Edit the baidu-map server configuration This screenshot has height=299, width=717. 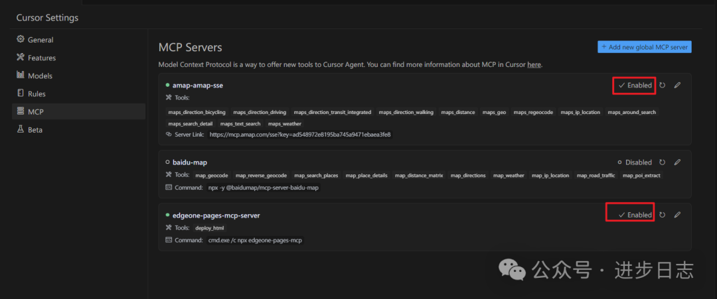coord(678,162)
